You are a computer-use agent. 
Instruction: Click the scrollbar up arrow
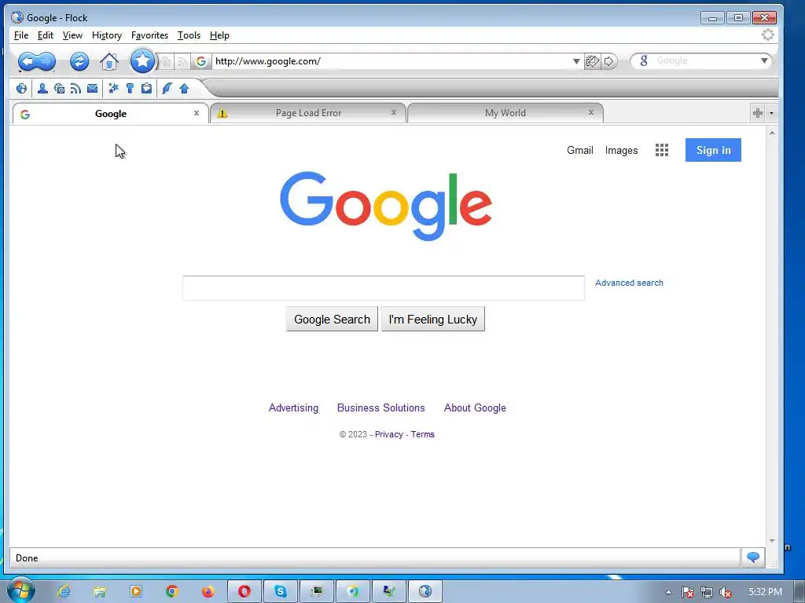[772, 132]
